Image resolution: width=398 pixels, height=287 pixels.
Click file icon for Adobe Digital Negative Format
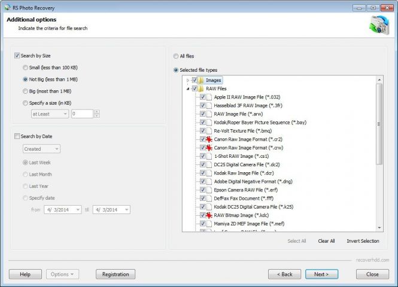tap(209, 182)
